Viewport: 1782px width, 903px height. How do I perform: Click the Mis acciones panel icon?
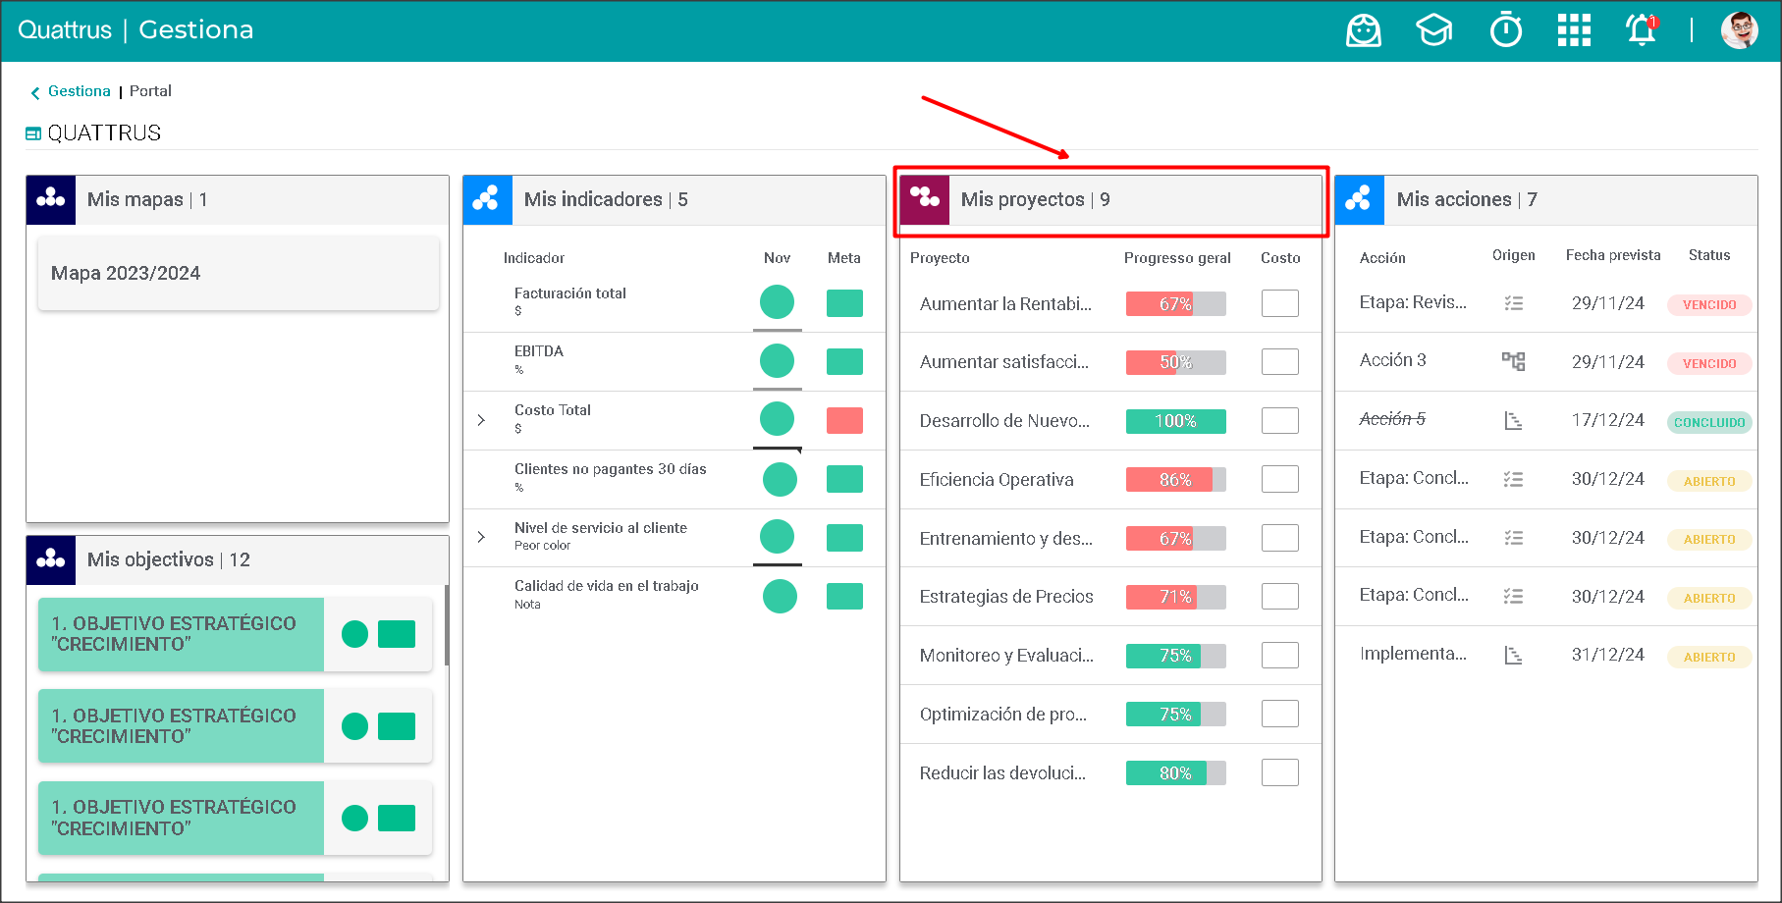pos(1359,199)
